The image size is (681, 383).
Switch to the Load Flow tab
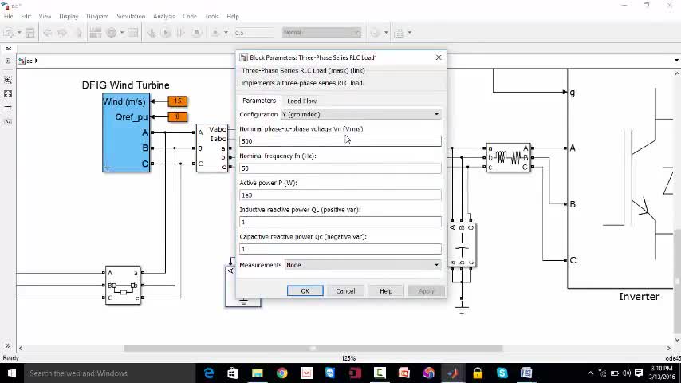[301, 101]
